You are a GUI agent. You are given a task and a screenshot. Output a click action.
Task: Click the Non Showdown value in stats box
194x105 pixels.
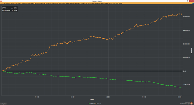(14, 11)
